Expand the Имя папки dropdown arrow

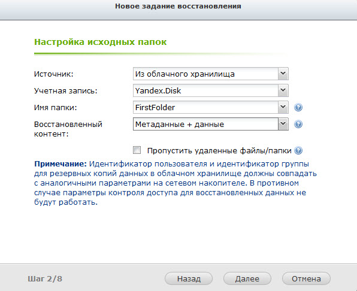pyautogui.click(x=283, y=107)
